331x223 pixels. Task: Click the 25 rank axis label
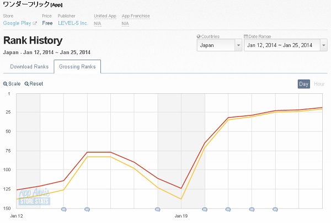(8, 112)
